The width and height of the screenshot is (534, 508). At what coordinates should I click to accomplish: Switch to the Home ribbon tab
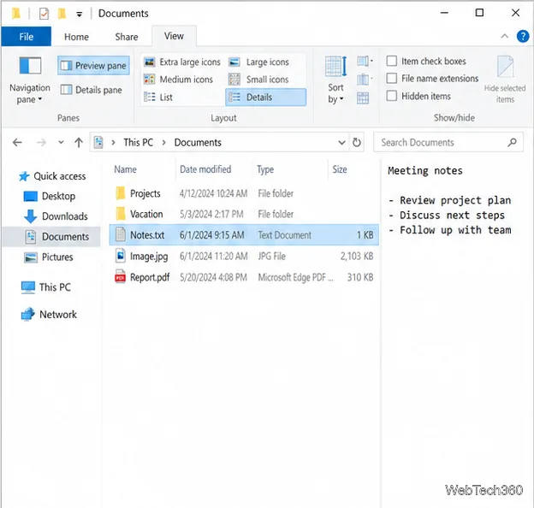click(76, 37)
